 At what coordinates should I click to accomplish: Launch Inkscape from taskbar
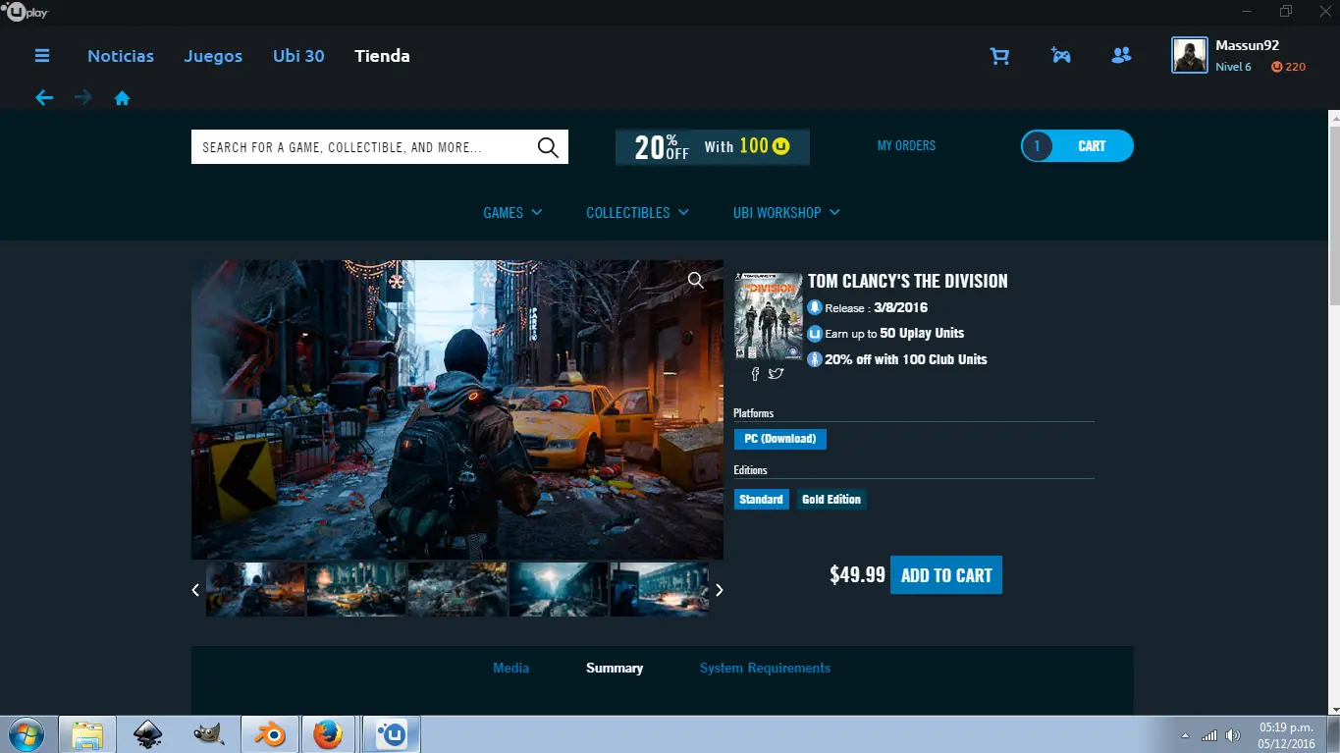[148, 734]
